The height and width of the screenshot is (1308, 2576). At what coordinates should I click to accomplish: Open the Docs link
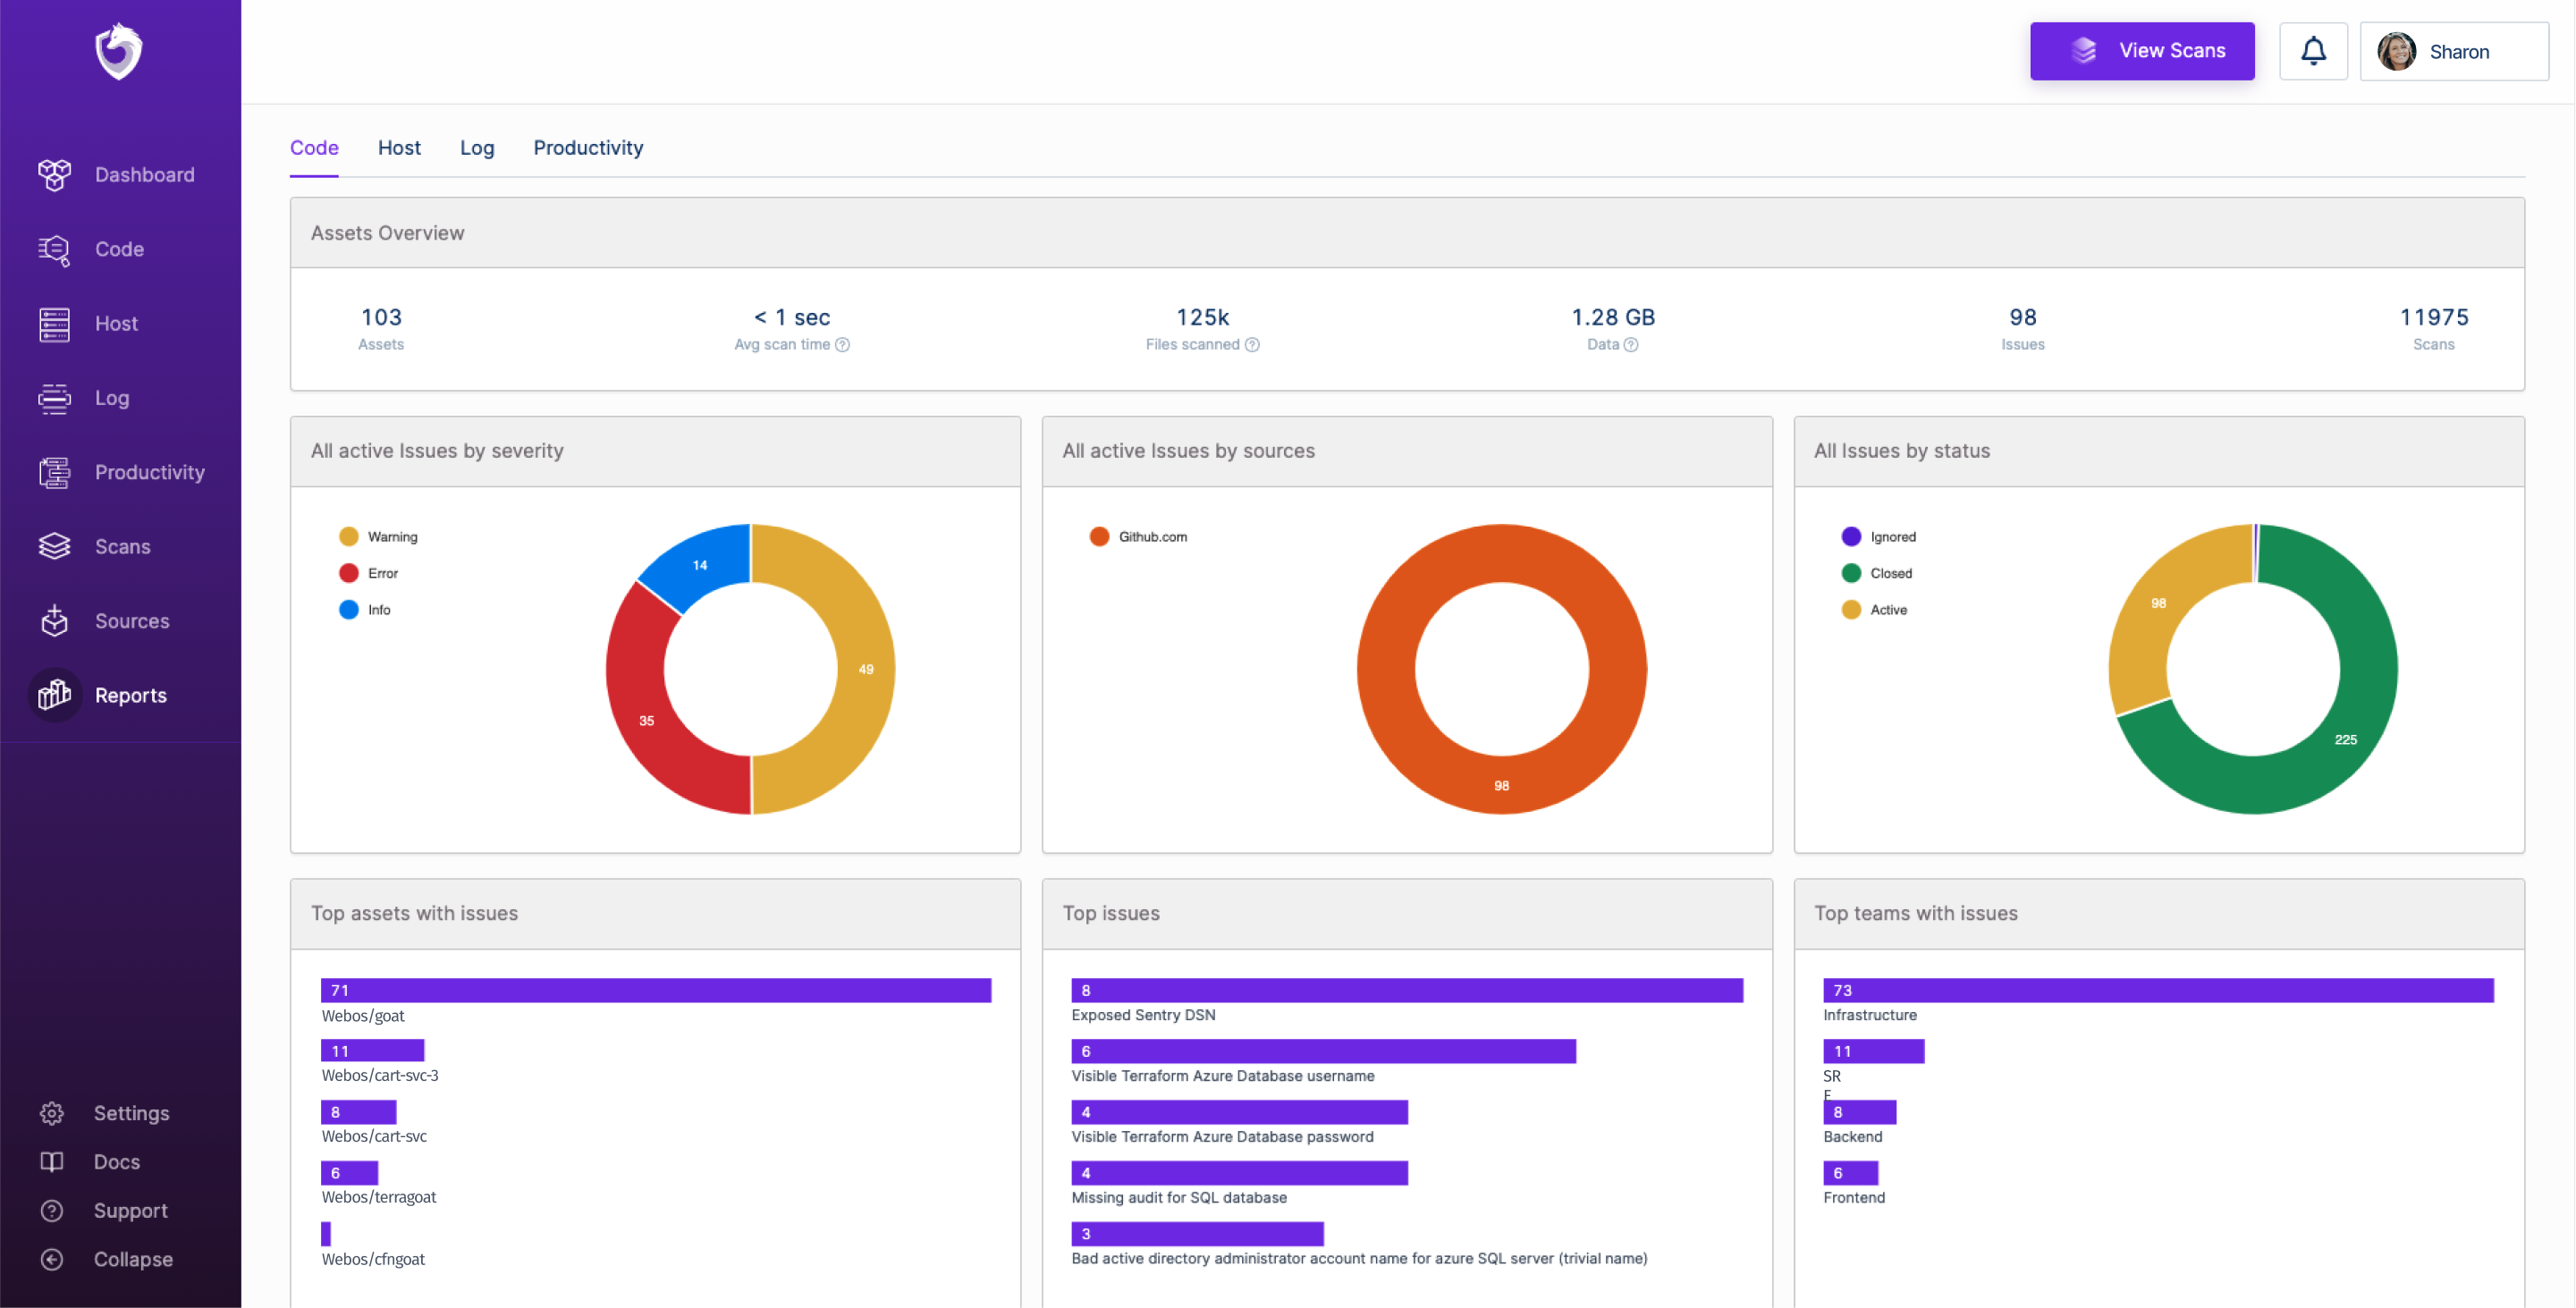click(116, 1161)
